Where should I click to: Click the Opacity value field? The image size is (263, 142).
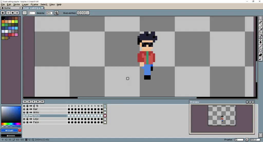(49, 13)
